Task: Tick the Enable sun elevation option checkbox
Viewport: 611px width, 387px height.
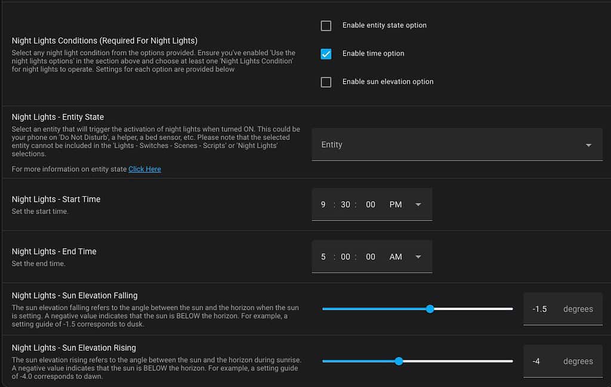Action: click(326, 82)
